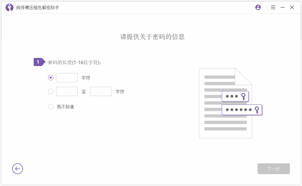Viewport: 302px width, 186px height.
Task: Minimize the application window
Action: click(x=283, y=7)
